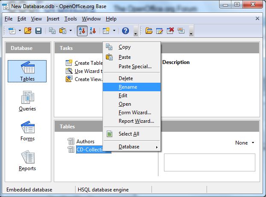Select the Authors table in list
This screenshot has width=266, height=197.
[x=85, y=142]
